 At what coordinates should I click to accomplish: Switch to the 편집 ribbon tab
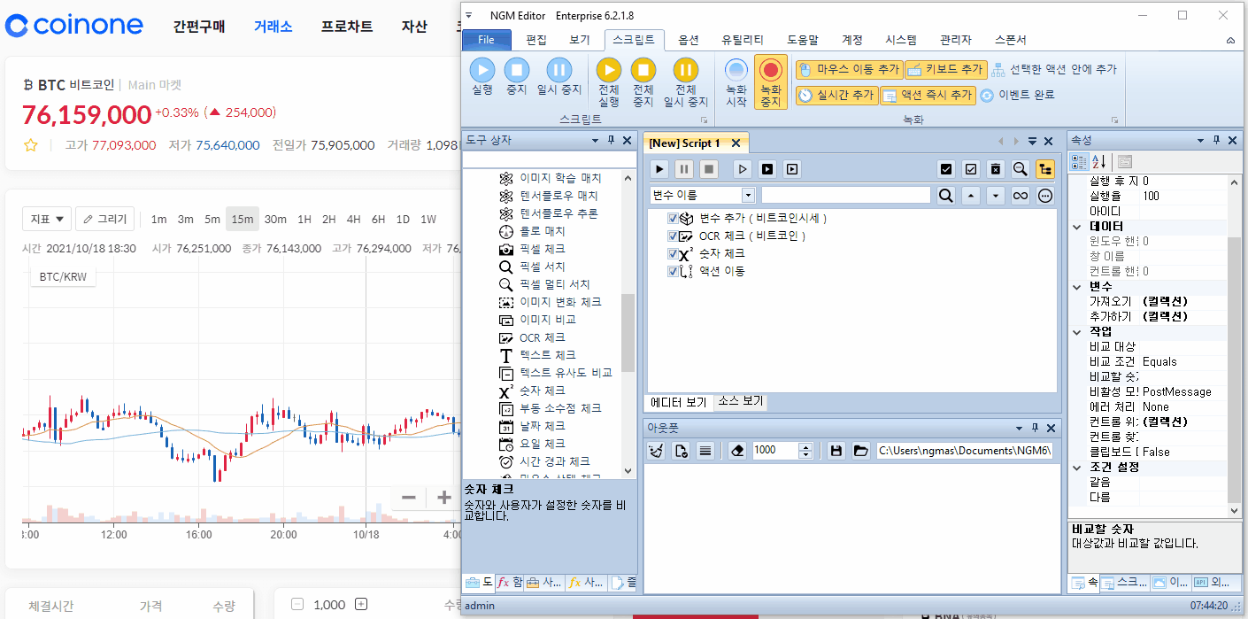pyautogui.click(x=536, y=40)
